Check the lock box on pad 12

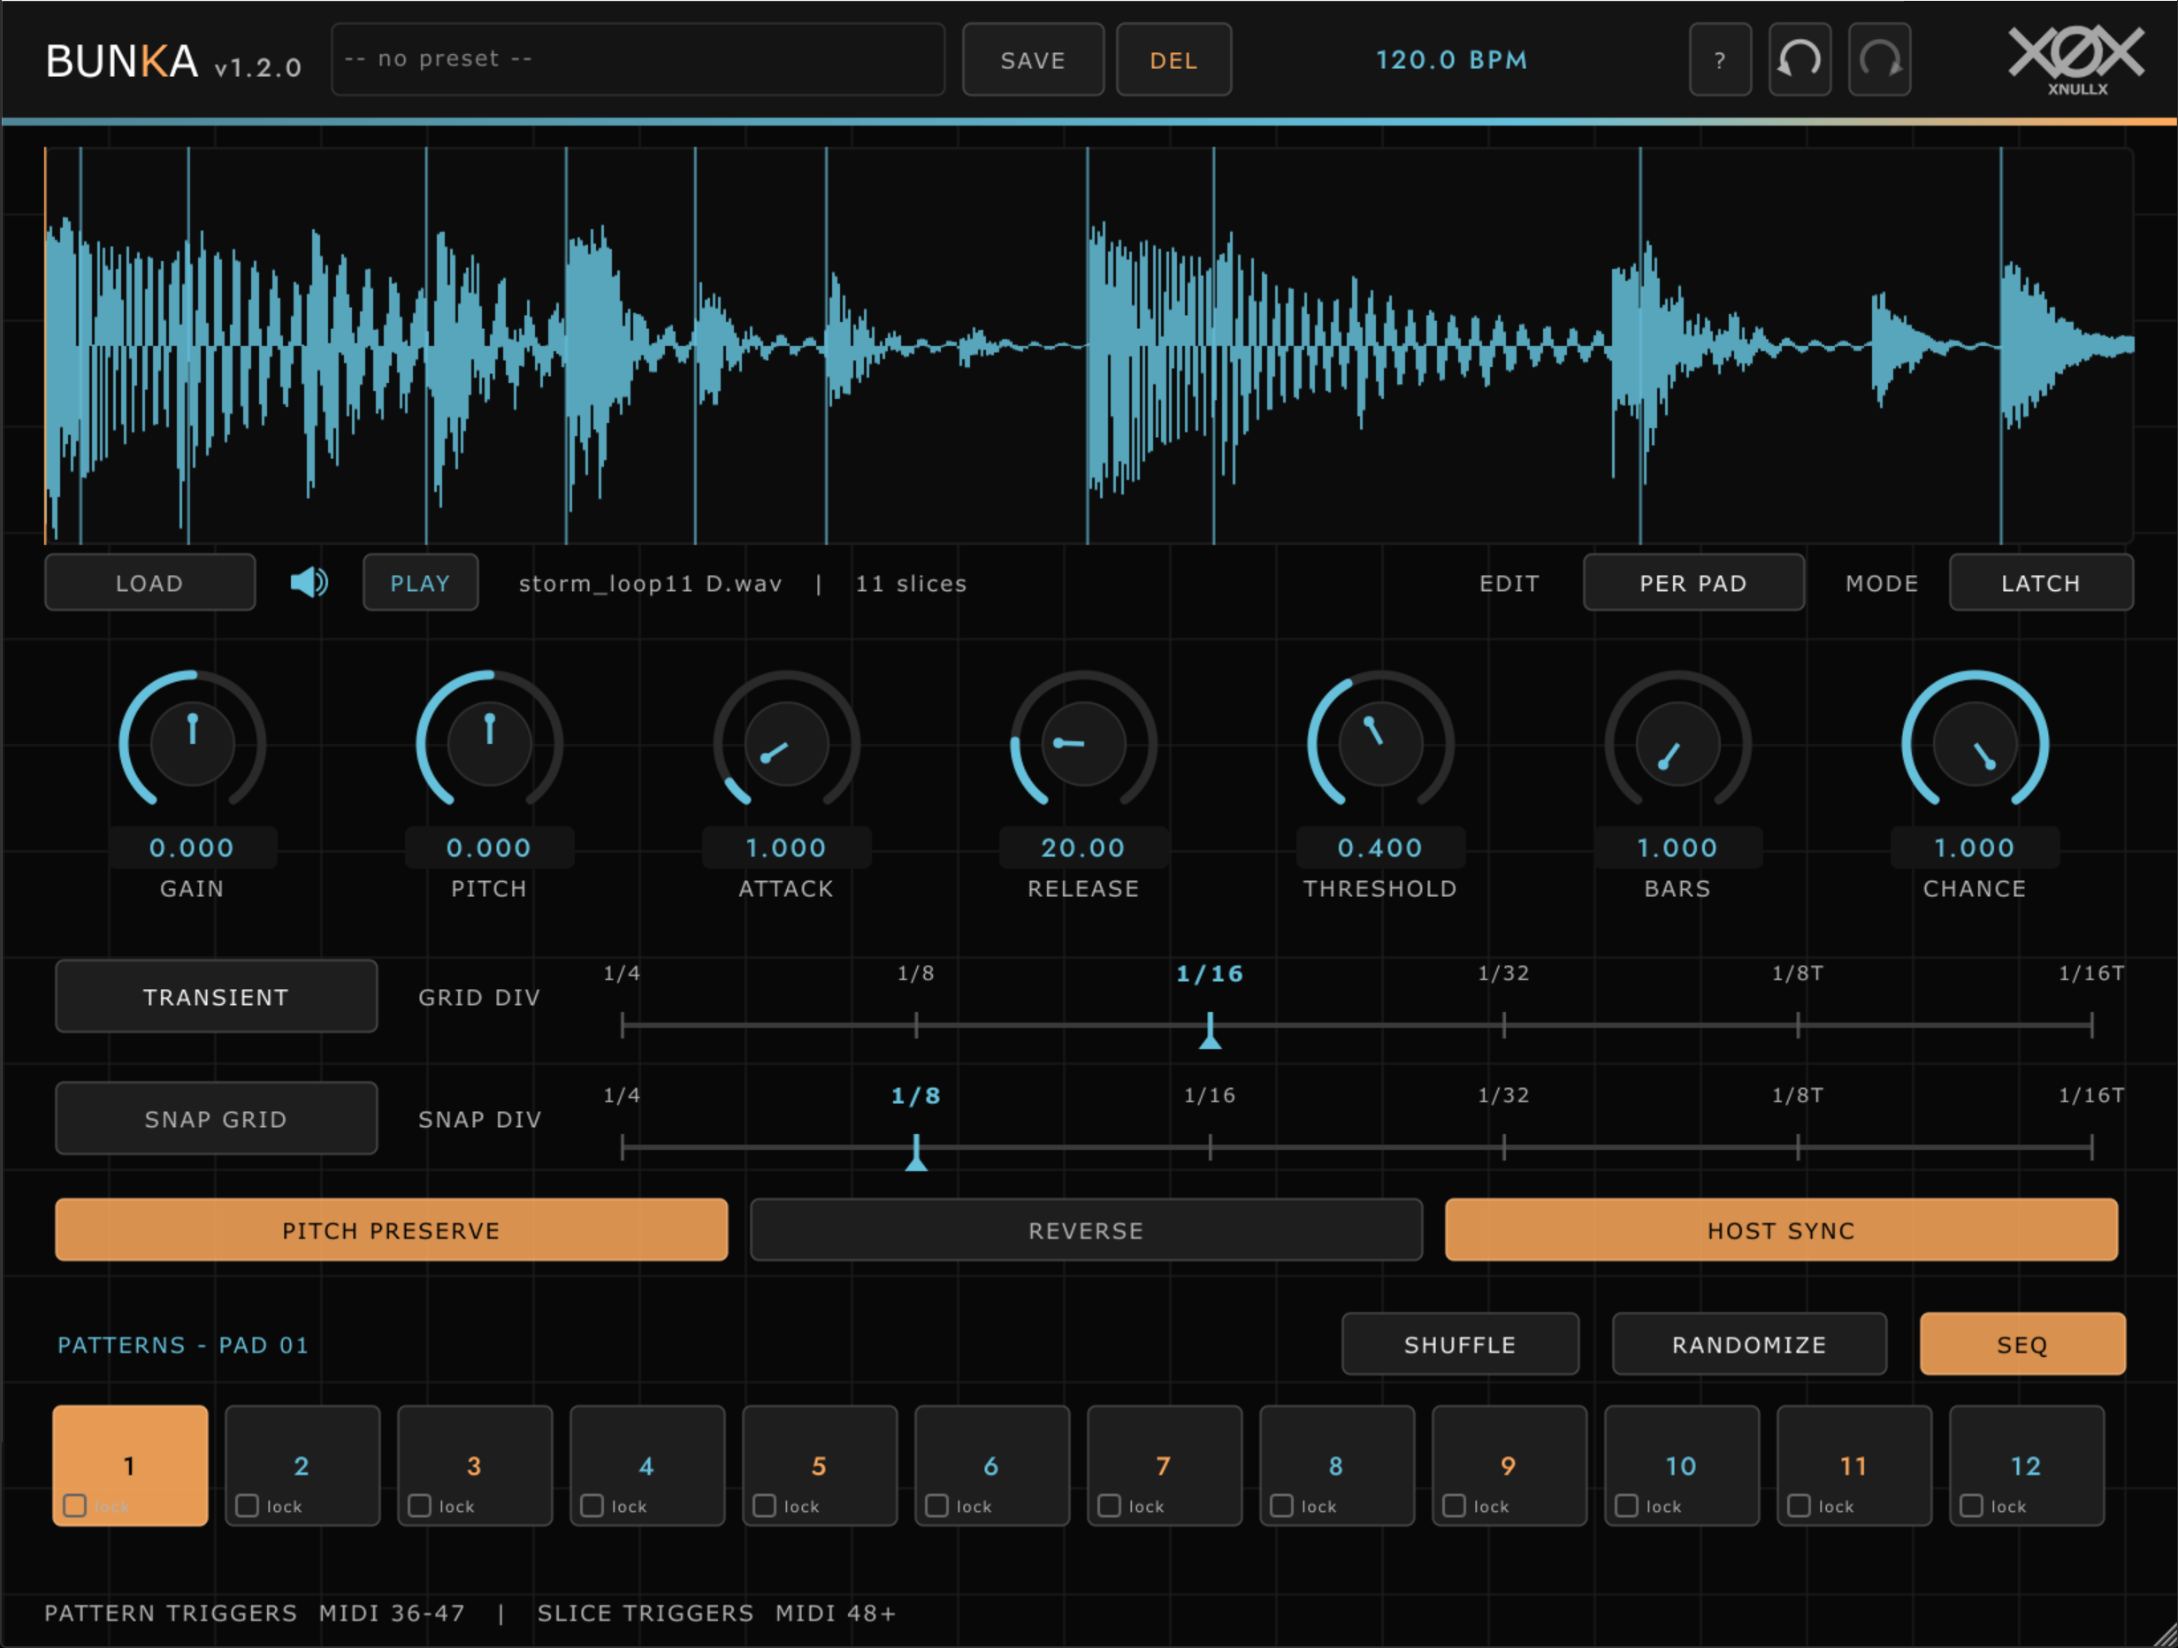[x=1971, y=1506]
